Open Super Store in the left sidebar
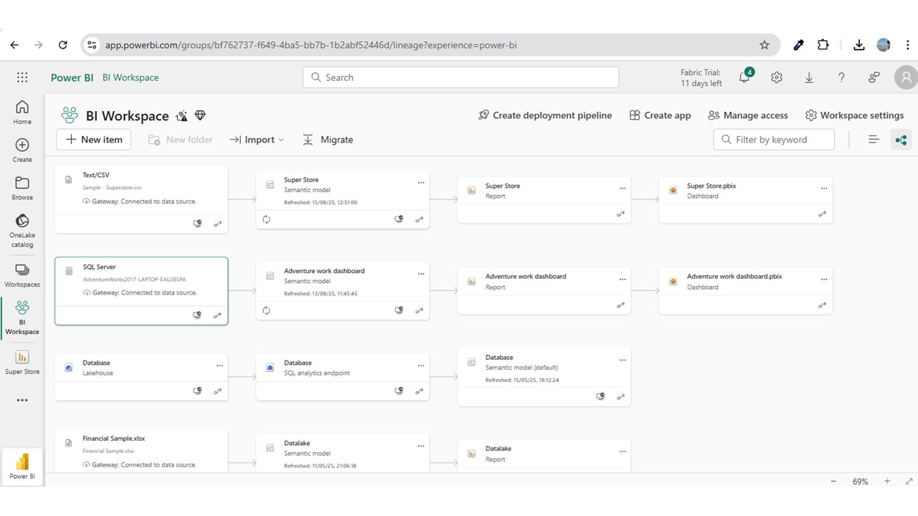Screen dimensions: 918x516 [22, 362]
